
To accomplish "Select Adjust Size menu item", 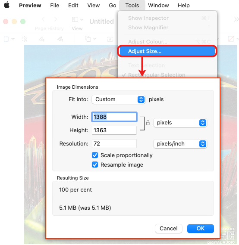I will click(x=167, y=51).
